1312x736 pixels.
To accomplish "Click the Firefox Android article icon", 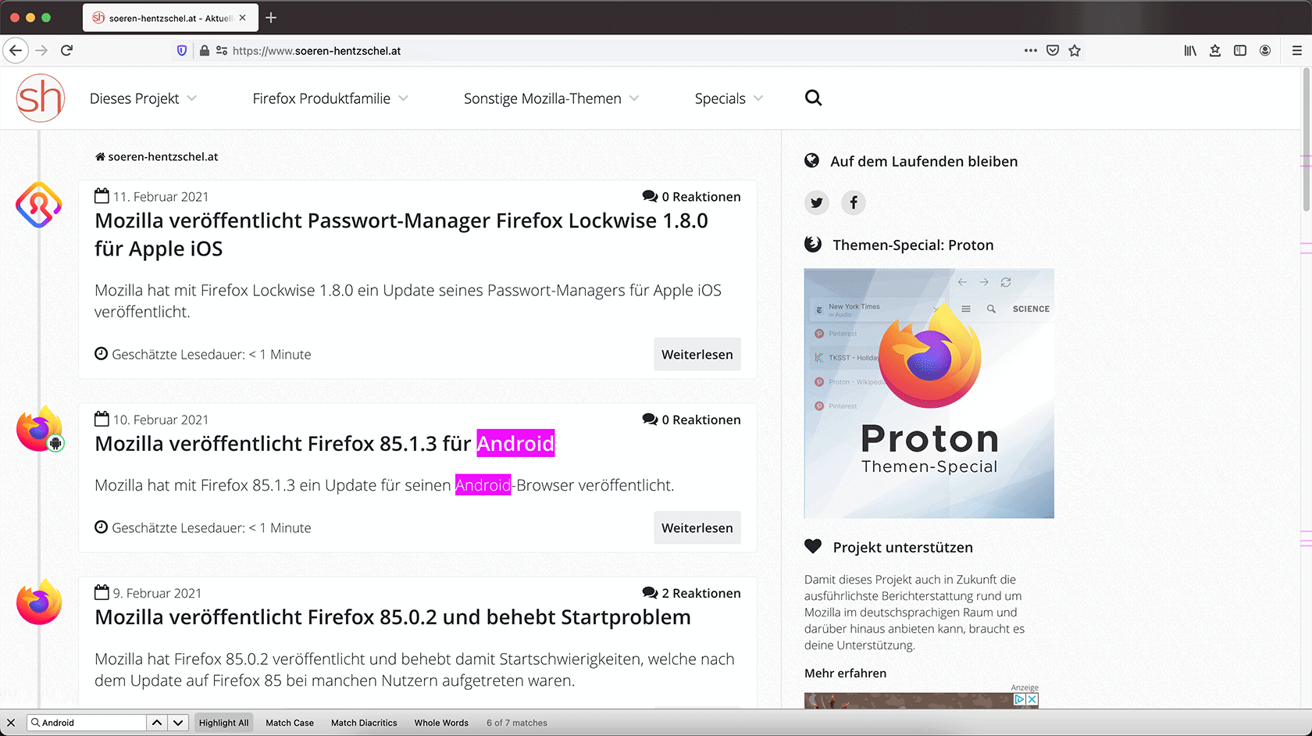I will tap(40, 429).
